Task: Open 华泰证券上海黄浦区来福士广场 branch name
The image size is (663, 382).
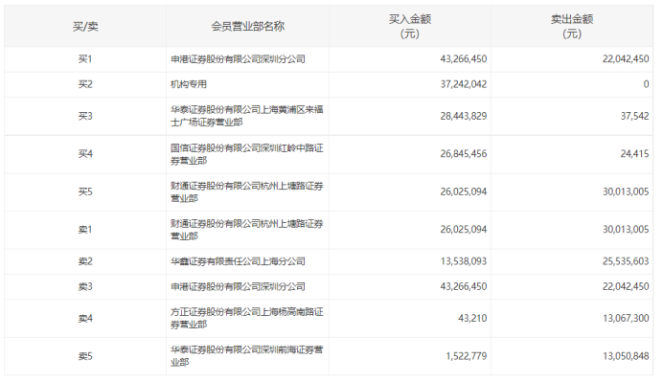Action: [x=247, y=116]
